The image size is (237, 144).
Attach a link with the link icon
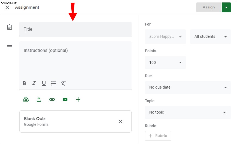pyautogui.click(x=52, y=99)
